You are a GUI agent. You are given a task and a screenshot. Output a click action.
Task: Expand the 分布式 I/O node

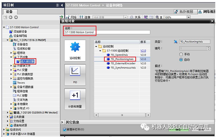tap(11, 108)
